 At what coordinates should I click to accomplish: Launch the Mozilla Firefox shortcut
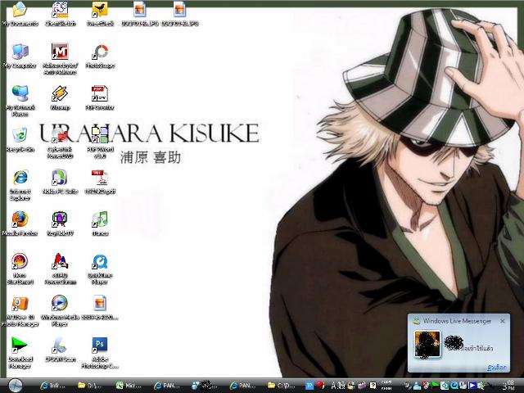tap(20, 224)
